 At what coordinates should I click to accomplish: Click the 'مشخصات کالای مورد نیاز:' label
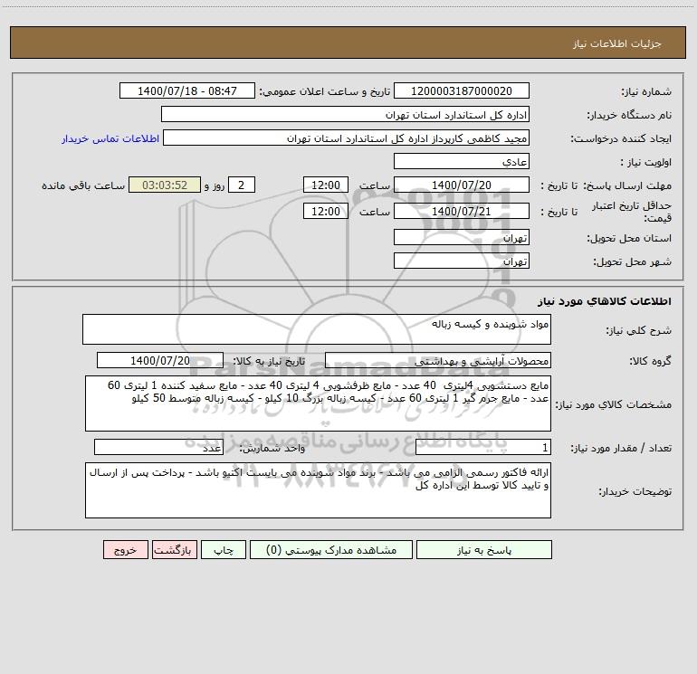click(x=614, y=404)
